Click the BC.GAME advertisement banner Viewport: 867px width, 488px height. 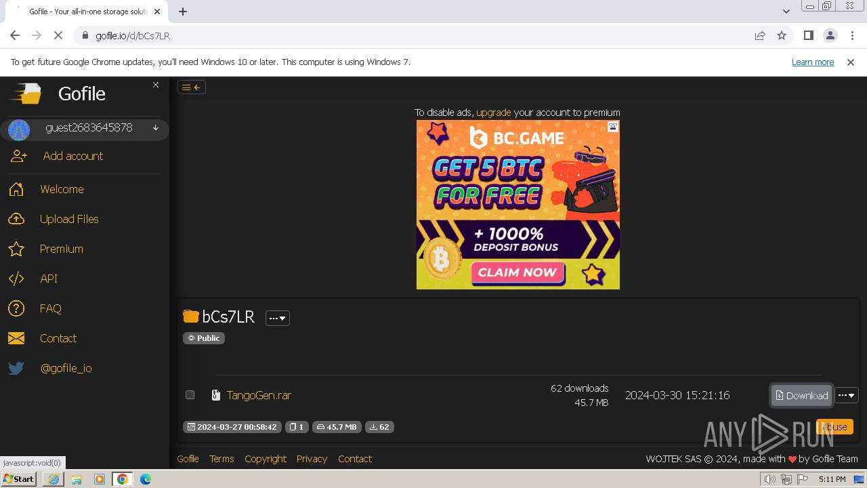[x=518, y=205]
